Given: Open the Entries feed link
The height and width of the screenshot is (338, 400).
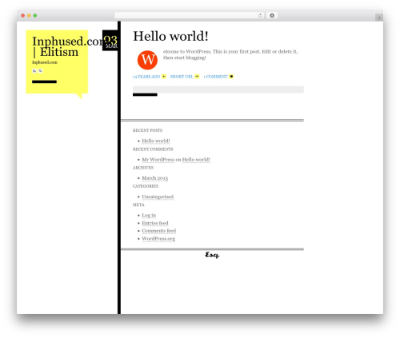Looking at the screenshot, I should pyautogui.click(x=155, y=223).
